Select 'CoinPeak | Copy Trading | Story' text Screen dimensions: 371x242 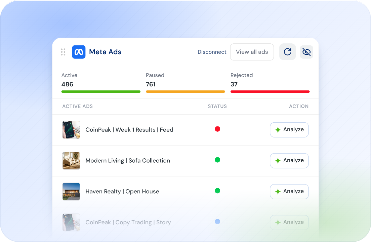pos(128,223)
